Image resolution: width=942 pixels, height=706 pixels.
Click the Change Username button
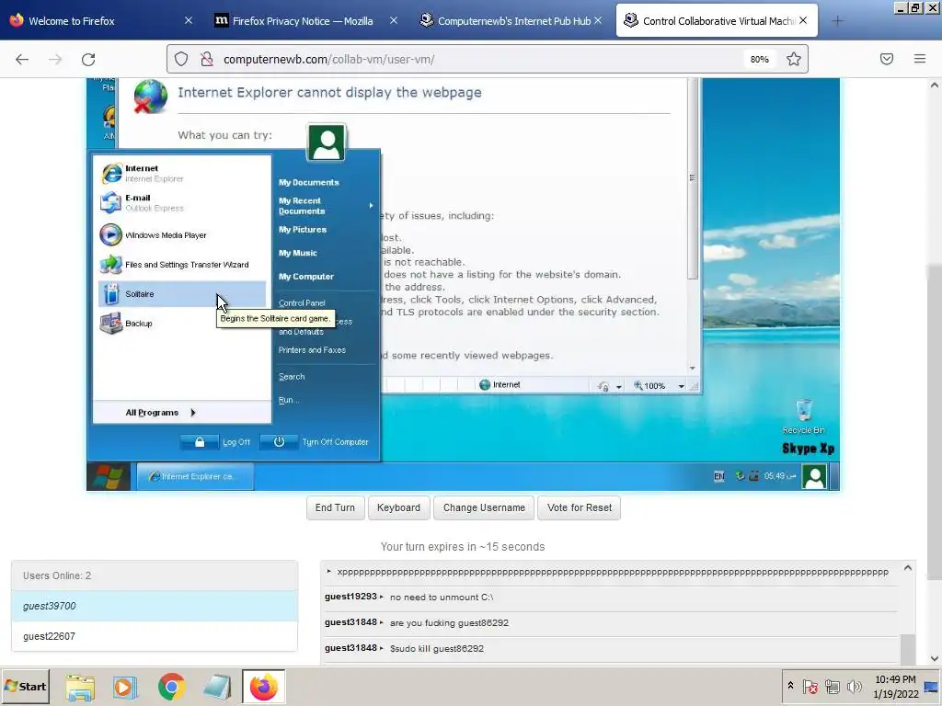point(484,507)
